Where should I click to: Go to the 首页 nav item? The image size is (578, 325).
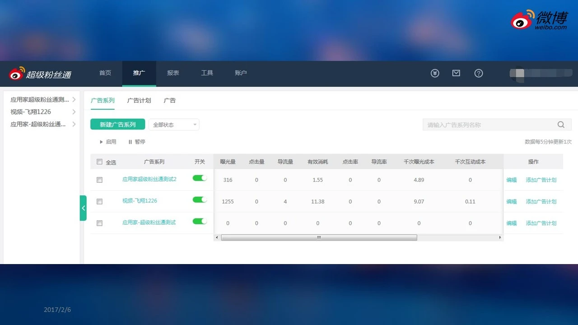point(105,73)
